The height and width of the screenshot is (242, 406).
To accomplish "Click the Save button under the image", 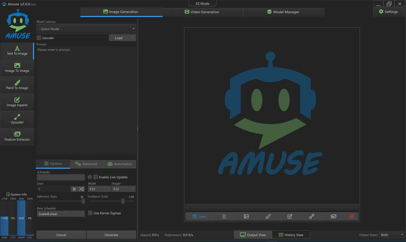I will 199,216.
